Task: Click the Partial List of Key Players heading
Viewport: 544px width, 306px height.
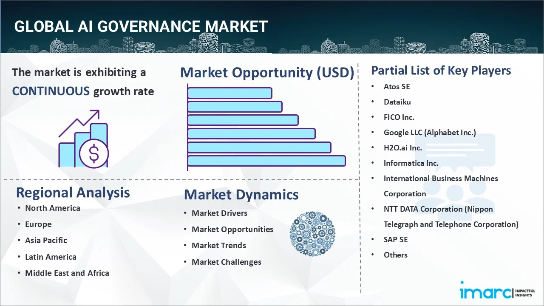Action: (x=441, y=70)
